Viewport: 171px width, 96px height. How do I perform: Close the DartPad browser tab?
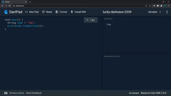pyautogui.click(x=26, y=2)
